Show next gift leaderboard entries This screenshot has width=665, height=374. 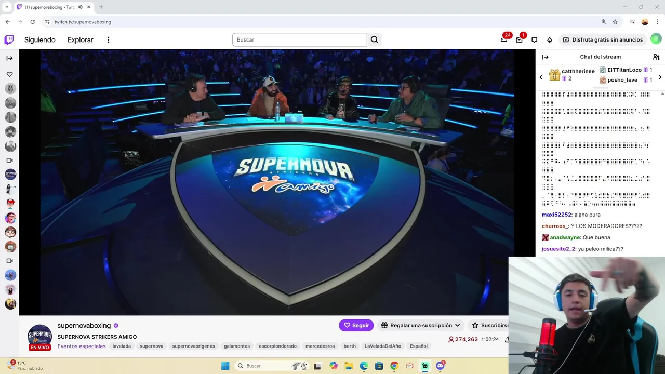pyautogui.click(x=660, y=77)
